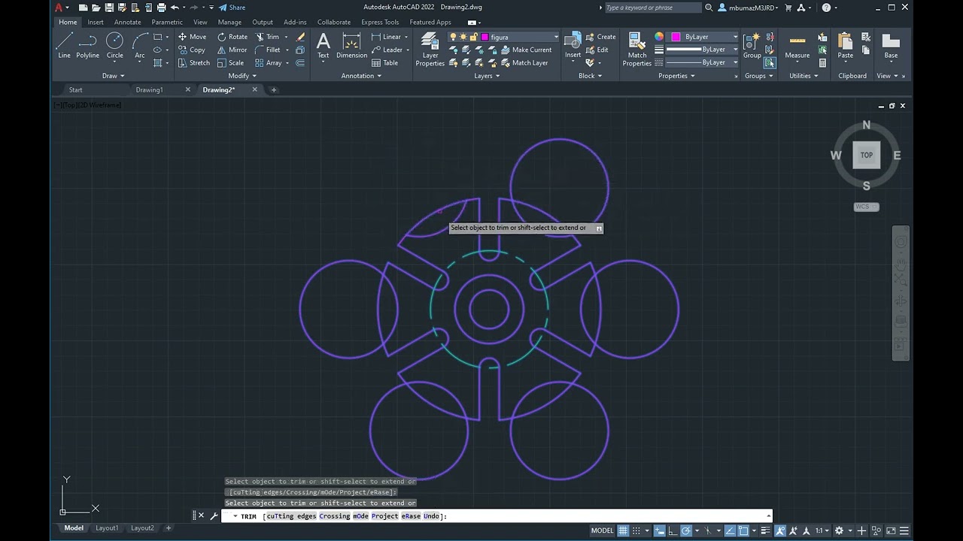This screenshot has height=541, width=963.
Task: Click the Plot/Print icon in quick access toolbar
Action: coord(161,8)
